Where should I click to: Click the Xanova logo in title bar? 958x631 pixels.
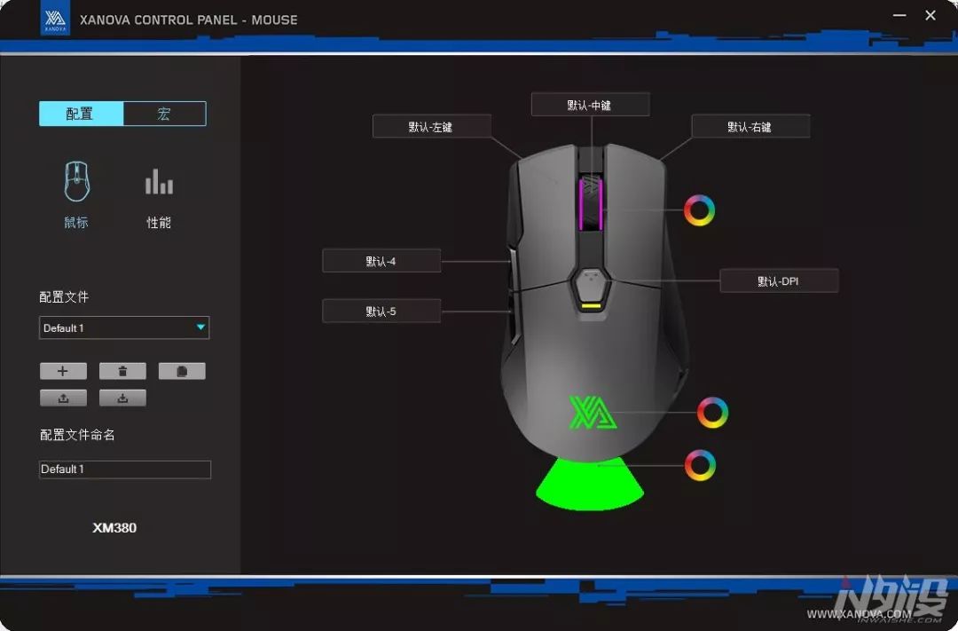click(x=55, y=19)
